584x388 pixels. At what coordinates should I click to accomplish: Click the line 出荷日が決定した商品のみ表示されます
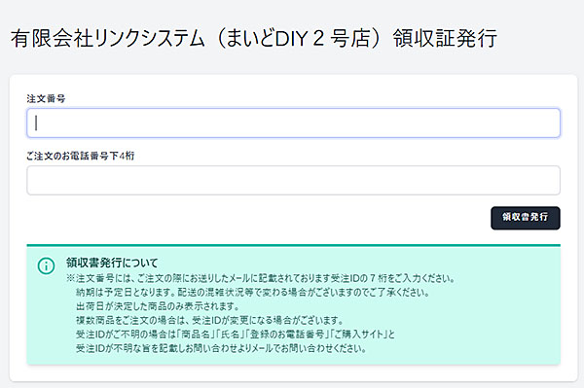tap(158, 306)
